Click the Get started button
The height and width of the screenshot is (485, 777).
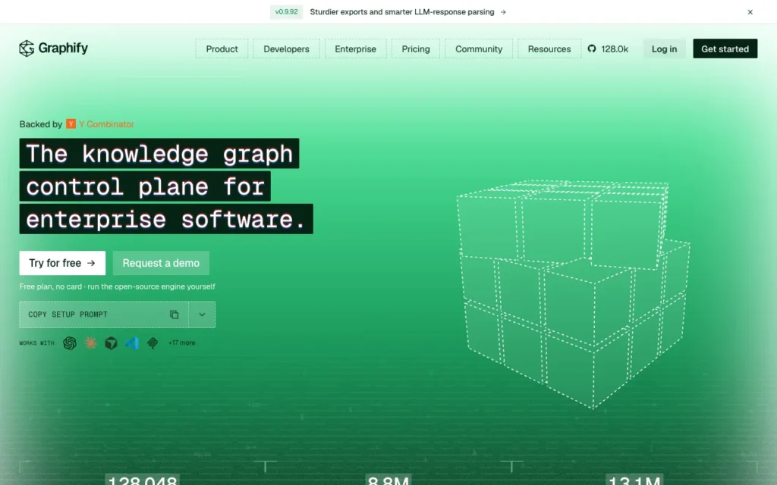[725, 49]
